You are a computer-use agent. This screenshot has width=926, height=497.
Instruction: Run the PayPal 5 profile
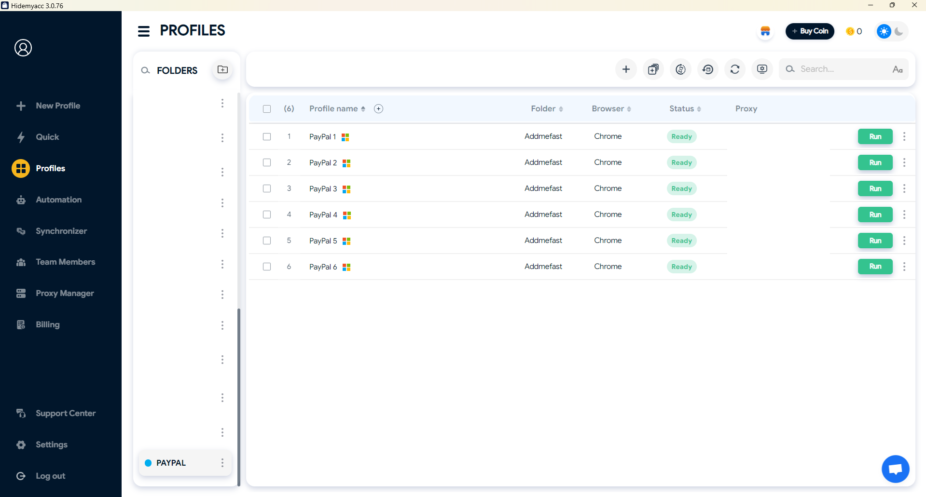pyautogui.click(x=875, y=241)
